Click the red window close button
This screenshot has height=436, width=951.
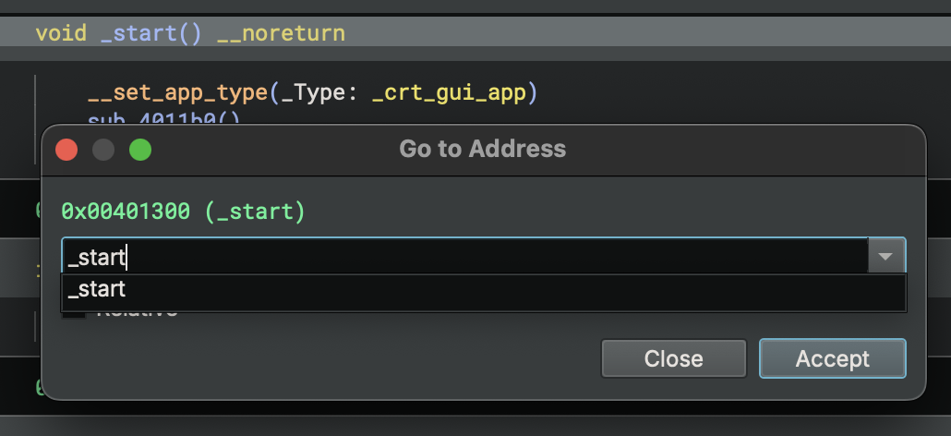(x=66, y=150)
